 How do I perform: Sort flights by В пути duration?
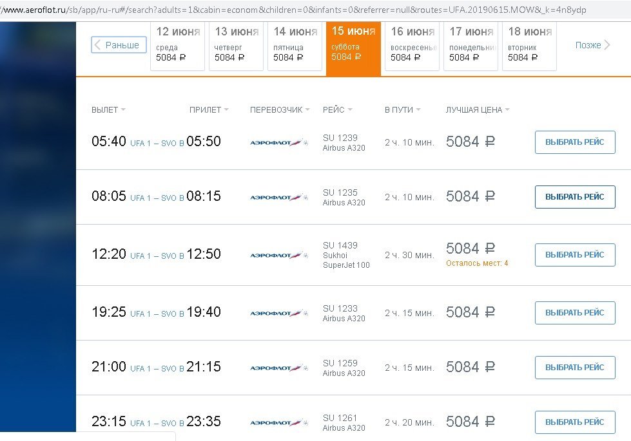tap(402, 110)
